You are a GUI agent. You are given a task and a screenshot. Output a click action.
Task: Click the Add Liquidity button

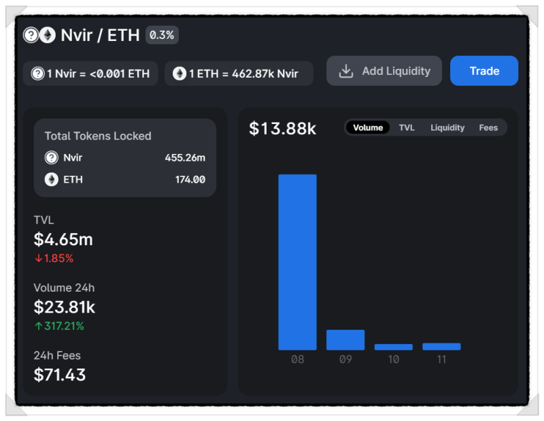384,71
